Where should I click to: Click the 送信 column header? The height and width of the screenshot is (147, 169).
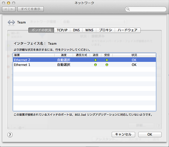click(95, 55)
